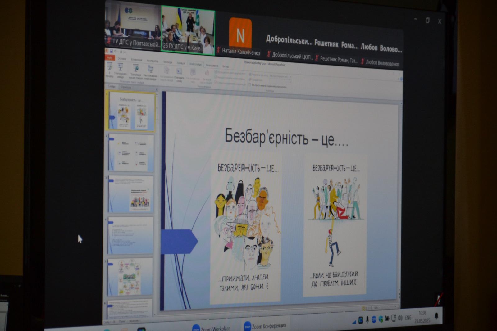Switch to the Основне (Home) ribbon tab
Image resolution: width=497 pixels, height=331 pixels.
[122, 58]
